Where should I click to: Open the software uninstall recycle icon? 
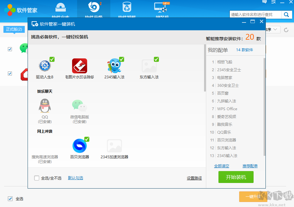point(127,7)
